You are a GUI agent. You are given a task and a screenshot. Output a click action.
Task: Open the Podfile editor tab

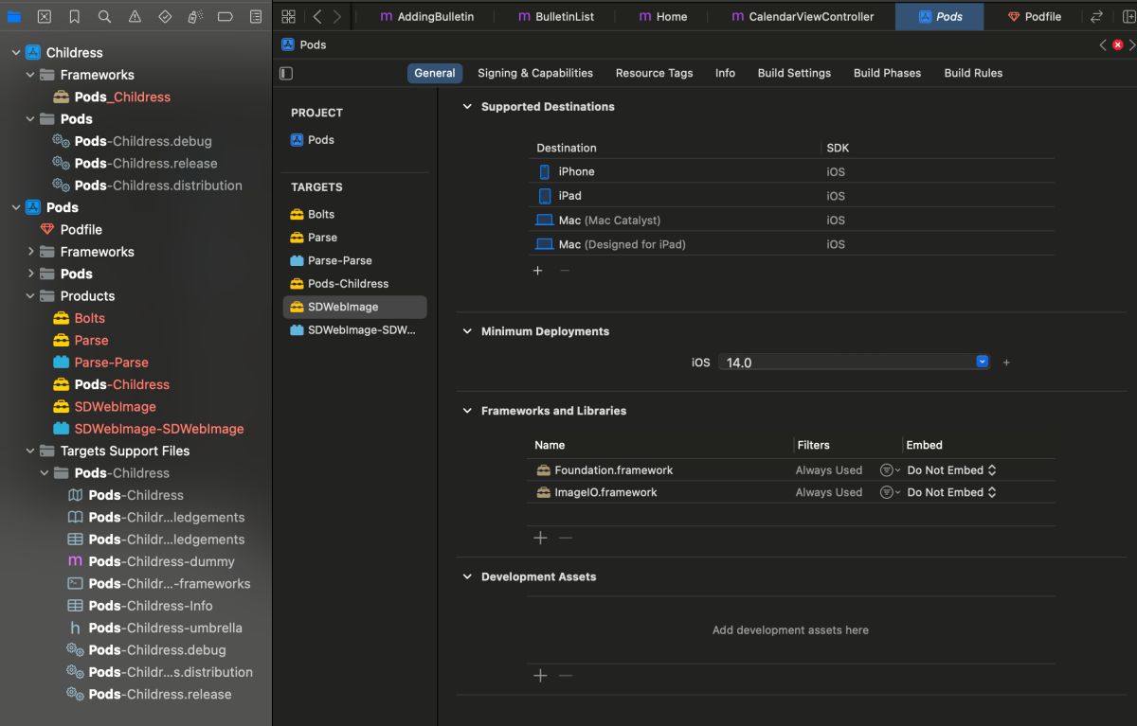point(1034,17)
